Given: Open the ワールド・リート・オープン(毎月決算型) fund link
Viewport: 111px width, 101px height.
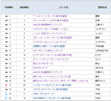Looking at the screenshot, I should pyautogui.click(x=50, y=16).
